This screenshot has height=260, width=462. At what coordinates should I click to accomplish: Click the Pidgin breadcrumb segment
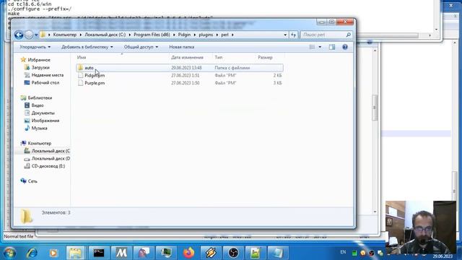tap(184, 35)
